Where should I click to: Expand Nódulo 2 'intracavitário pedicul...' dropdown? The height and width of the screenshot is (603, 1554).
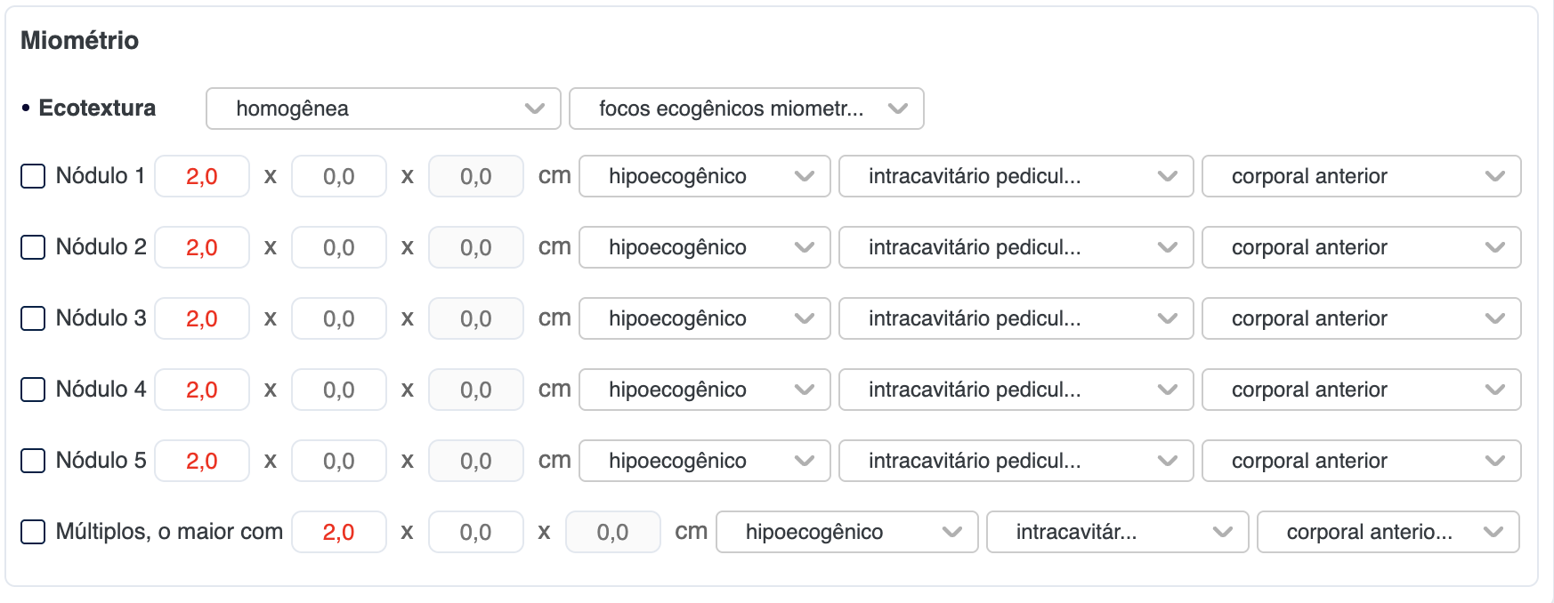coord(1016,247)
